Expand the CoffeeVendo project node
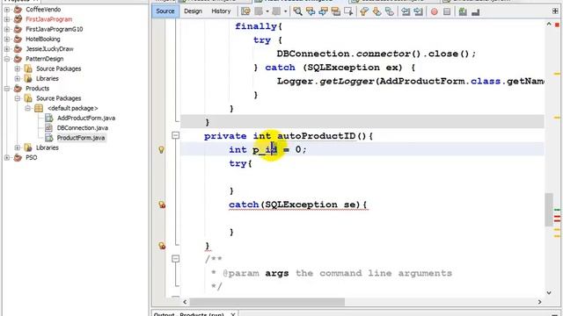 point(7,10)
